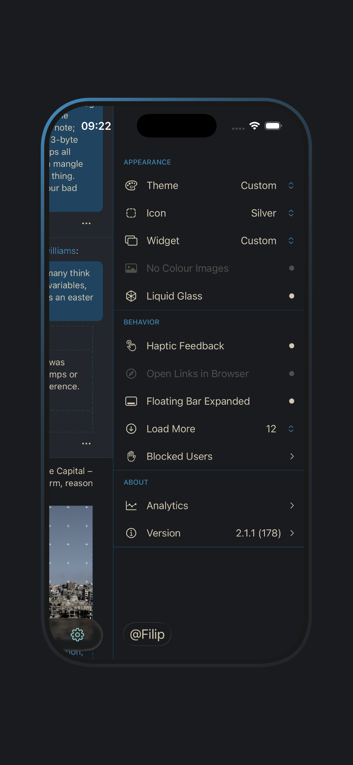The width and height of the screenshot is (353, 765).
Task: Expand Analytics with its chevron
Action: tap(292, 506)
